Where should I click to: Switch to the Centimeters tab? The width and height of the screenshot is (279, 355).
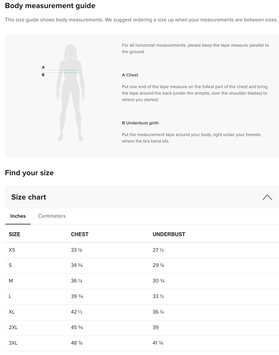click(52, 216)
